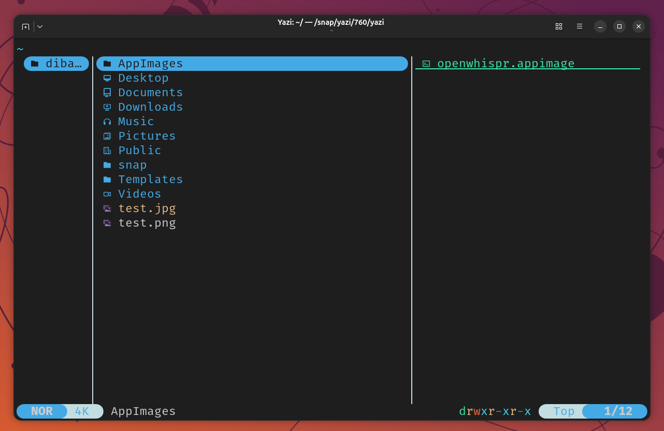Click the terminal icon beside openwhispr.appimage
The image size is (664, 431).
[x=426, y=64]
